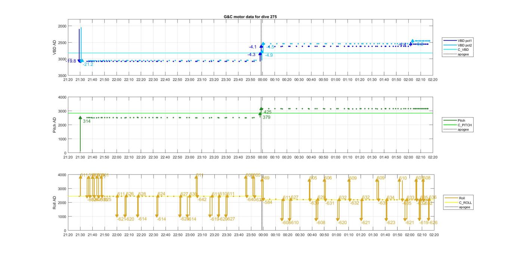This screenshot has height=259, width=523.
Task: Click the '314' pitch data label
Action: coord(87,121)
